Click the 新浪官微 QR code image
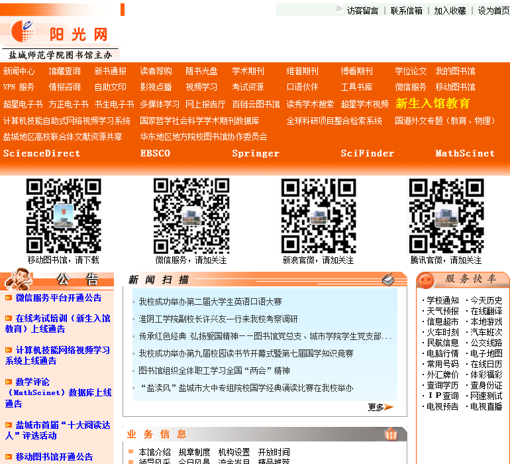This screenshot has height=464, width=510. click(x=319, y=215)
